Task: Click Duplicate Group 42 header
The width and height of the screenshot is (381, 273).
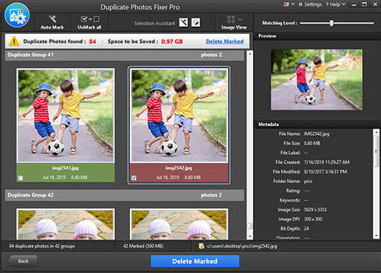Action: pyautogui.click(x=124, y=195)
